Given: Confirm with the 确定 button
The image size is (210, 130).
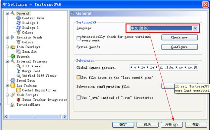Looking at the screenshot, I should 123,124.
